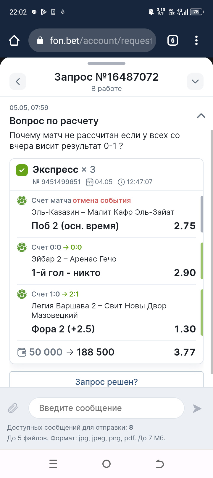Tap the browser home icon
213x478 pixels.
[x=14, y=40]
